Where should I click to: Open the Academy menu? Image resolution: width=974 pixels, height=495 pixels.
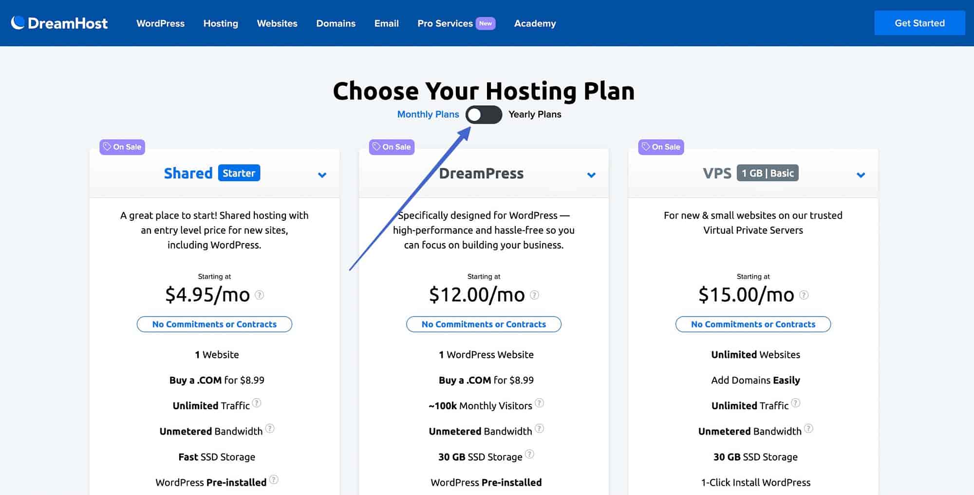[x=535, y=23]
